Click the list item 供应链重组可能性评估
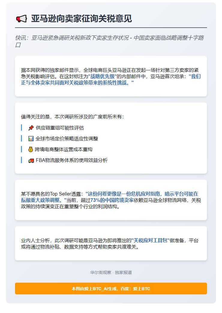The height and width of the screenshot is (313, 222). 60,128
